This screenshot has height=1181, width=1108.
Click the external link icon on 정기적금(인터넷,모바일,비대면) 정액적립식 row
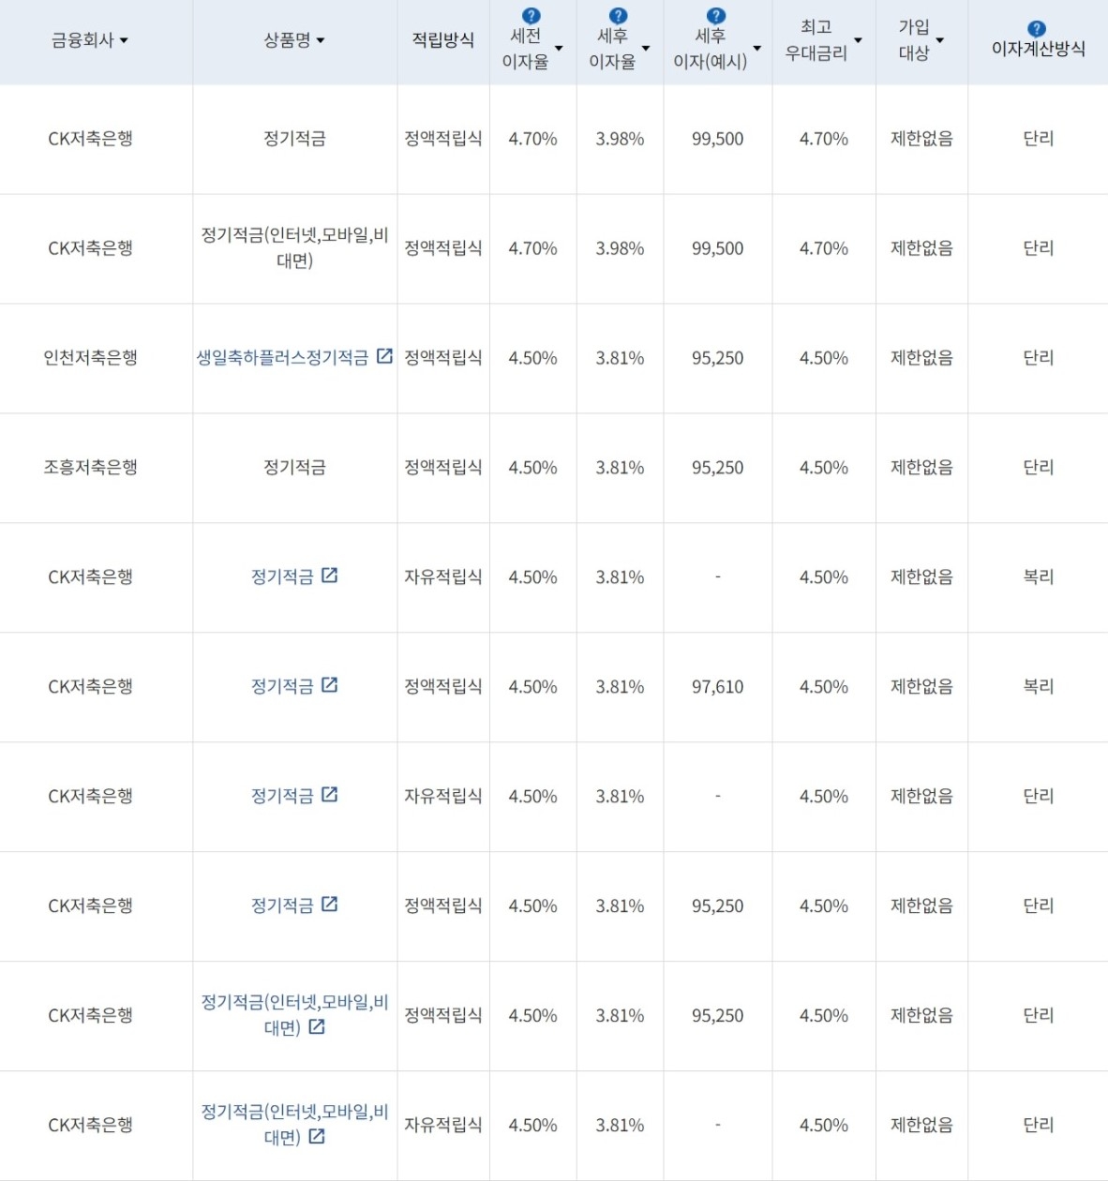point(317,1027)
